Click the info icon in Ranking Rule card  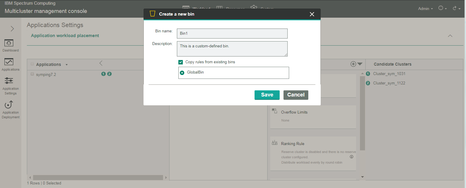351,157
